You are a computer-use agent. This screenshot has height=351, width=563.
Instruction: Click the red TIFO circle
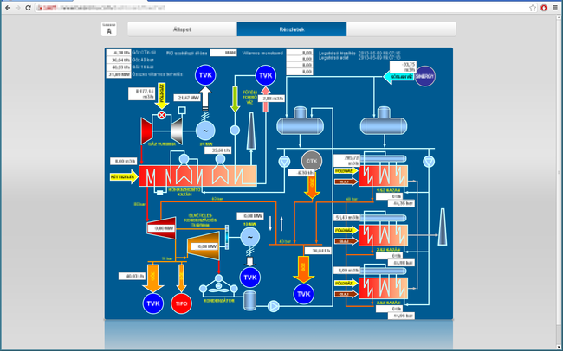click(x=181, y=303)
